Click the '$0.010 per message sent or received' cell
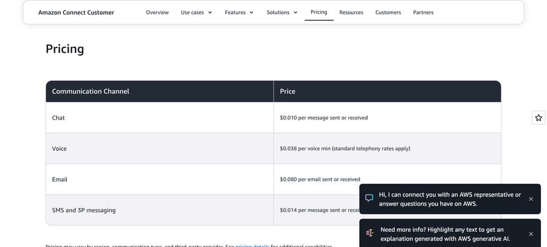Image resolution: width=547 pixels, height=247 pixels. coord(387,118)
